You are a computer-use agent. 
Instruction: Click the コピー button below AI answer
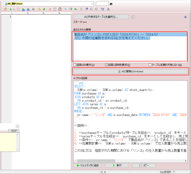144,165
